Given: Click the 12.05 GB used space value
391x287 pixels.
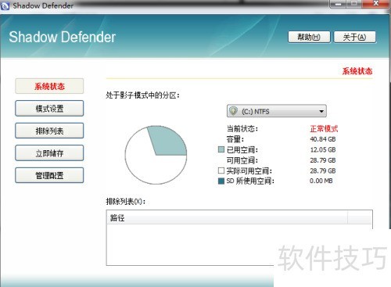Looking at the screenshot, I should (323, 149).
